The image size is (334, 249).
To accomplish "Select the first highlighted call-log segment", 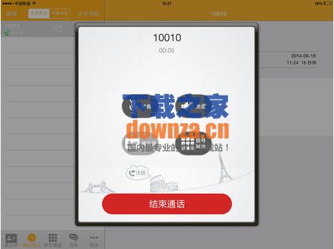I will 39,14.
